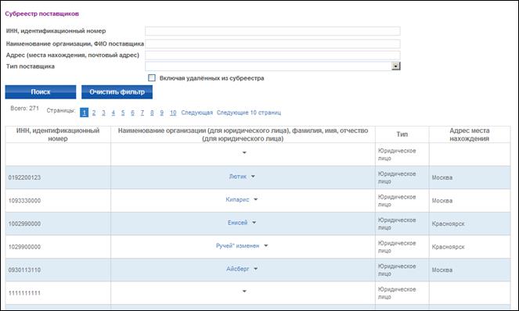519x311 pixels.
Task: Click the Наименование организации column header
Action: 243,134
